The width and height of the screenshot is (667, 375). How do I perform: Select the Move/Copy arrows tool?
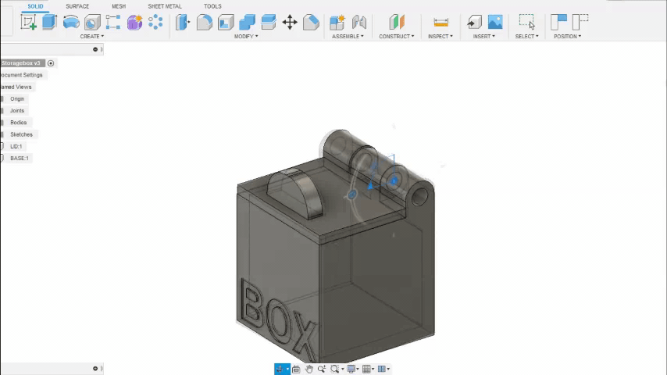pyautogui.click(x=290, y=23)
